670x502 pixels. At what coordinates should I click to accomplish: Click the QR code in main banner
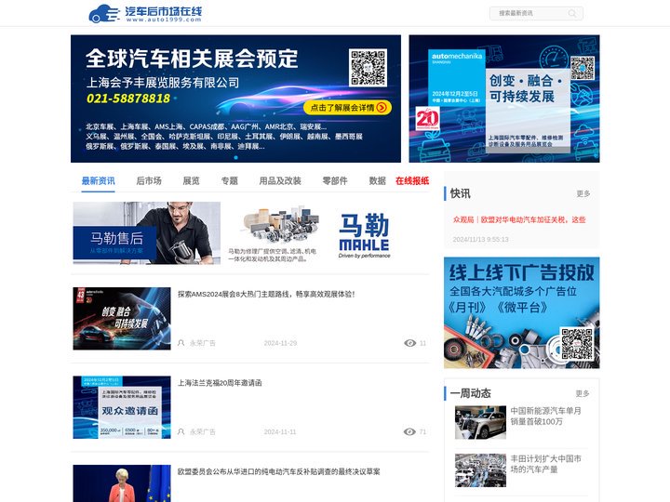[368, 68]
